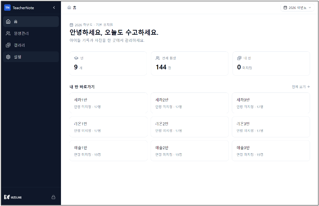Click the 비즈나비 logo at sidebar bottom
This screenshot has width=319, height=206.
13,197
